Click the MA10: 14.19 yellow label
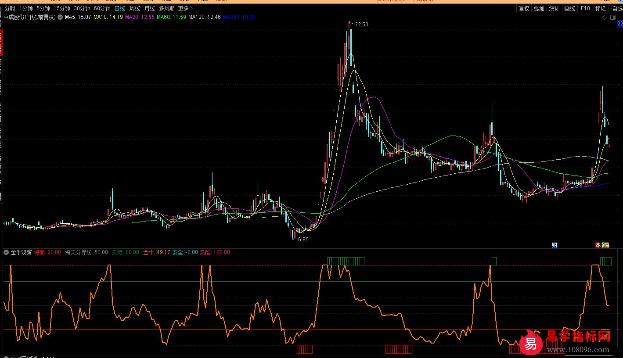The height and width of the screenshot is (358, 623). pos(108,17)
